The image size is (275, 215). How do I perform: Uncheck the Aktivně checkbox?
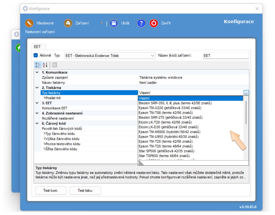[x=36, y=55]
